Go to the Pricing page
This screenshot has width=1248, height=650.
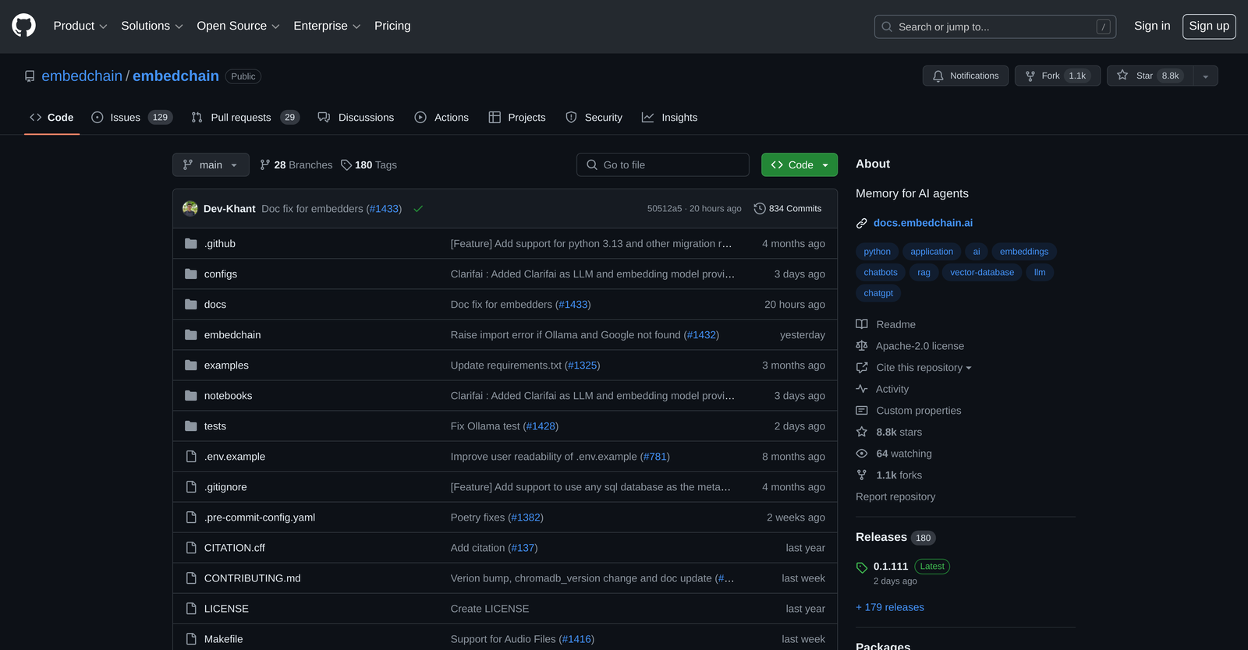click(x=392, y=26)
